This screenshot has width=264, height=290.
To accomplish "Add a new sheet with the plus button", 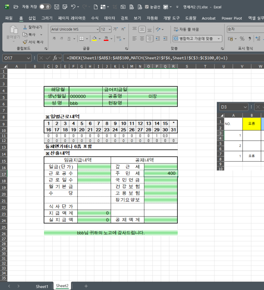I will [x=86, y=286].
